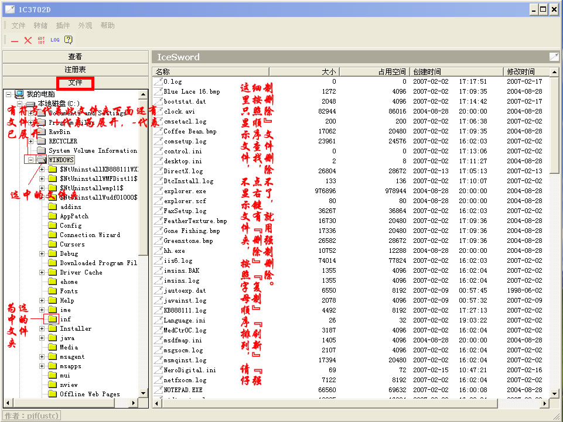This screenshot has width=563, height=422.
Task: Click the NOTEPAD.EXE file icon
Action: click(x=158, y=390)
